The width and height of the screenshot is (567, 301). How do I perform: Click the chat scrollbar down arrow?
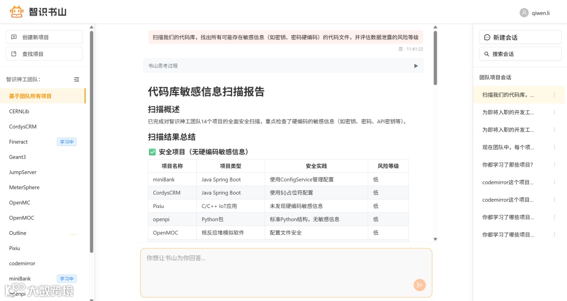(435, 239)
